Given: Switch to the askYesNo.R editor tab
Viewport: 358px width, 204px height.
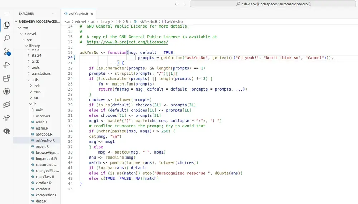Looking at the screenshot, I should (76, 14).
